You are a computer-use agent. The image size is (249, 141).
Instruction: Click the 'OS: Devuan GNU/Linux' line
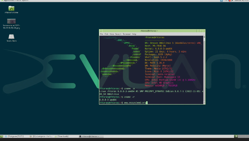pos(173,43)
